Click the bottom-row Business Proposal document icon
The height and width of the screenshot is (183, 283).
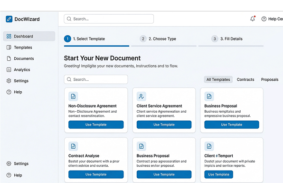coord(141,146)
